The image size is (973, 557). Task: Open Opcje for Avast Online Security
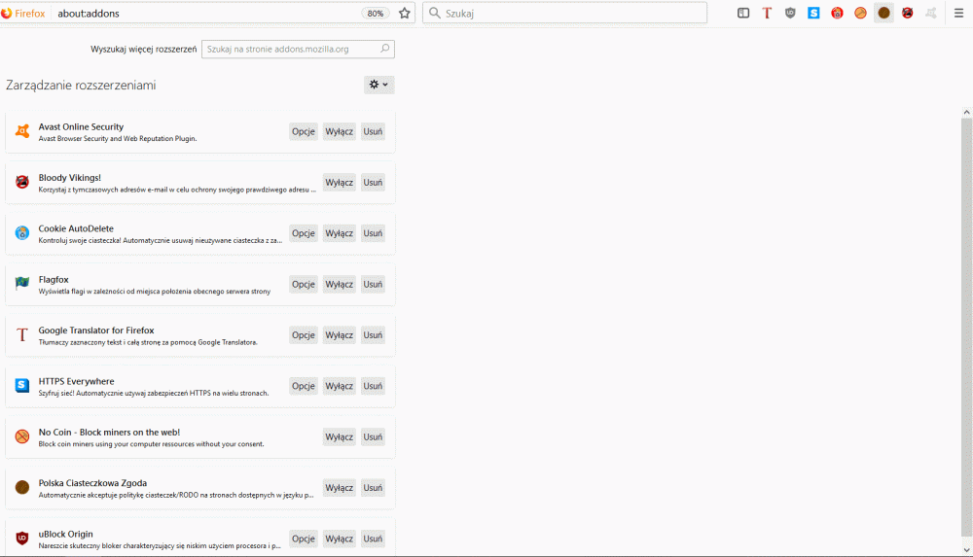pos(304,131)
